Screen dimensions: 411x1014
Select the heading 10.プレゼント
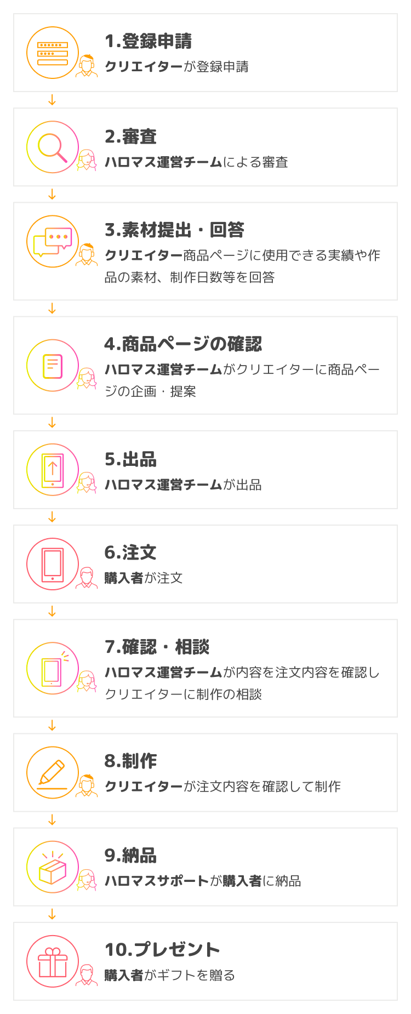162,949
